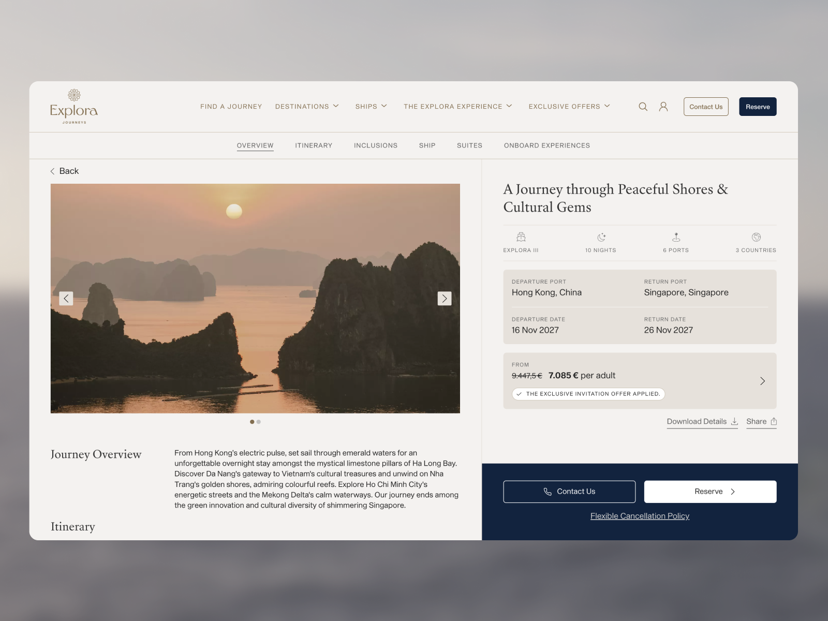The image size is (828, 621).
Task: Select the first carousel dot indicator
Action: pos(252,422)
